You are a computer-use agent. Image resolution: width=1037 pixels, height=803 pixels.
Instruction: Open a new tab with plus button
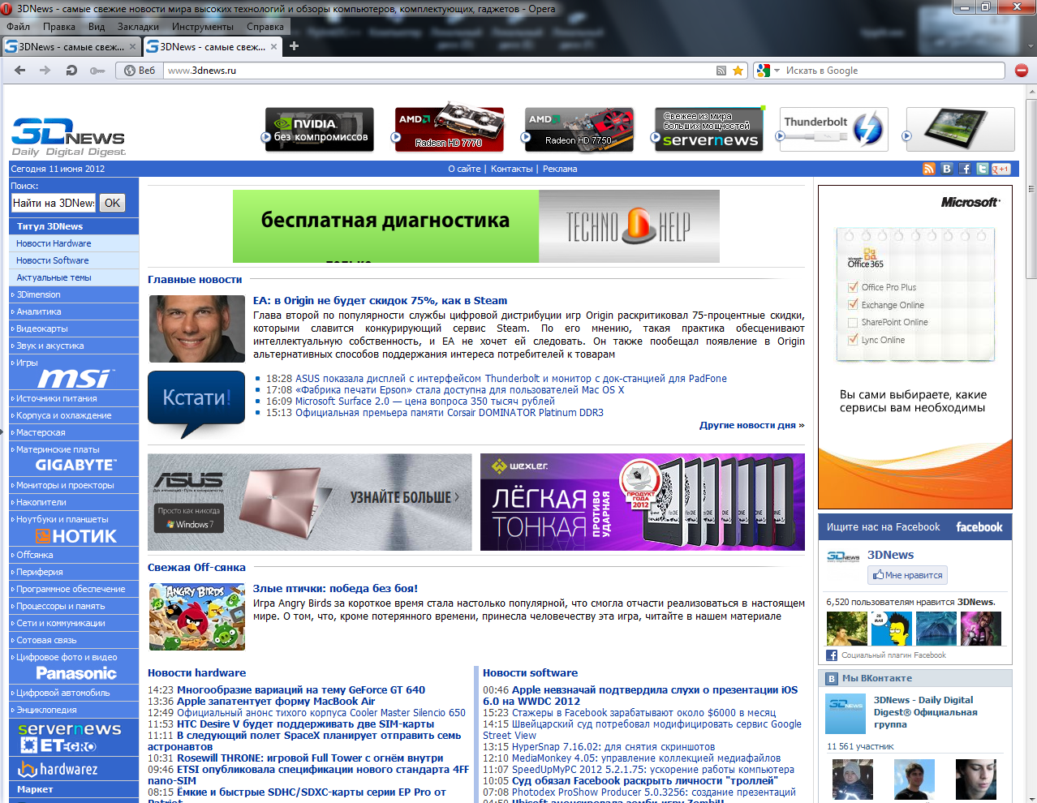pos(294,46)
